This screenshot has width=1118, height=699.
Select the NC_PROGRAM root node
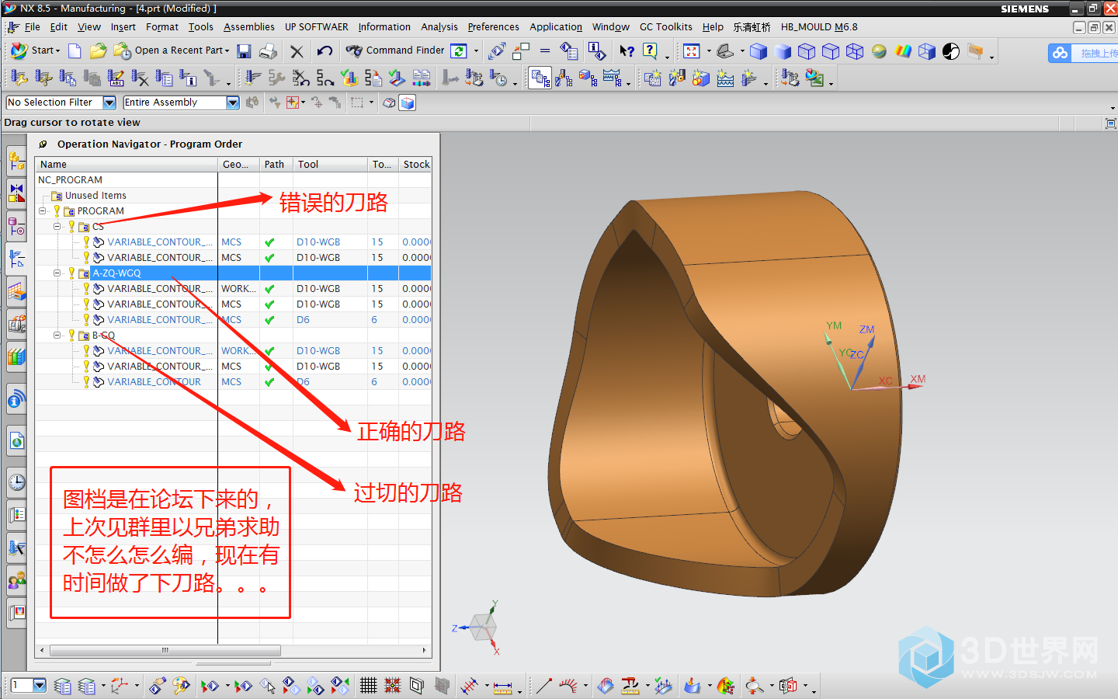(x=70, y=180)
